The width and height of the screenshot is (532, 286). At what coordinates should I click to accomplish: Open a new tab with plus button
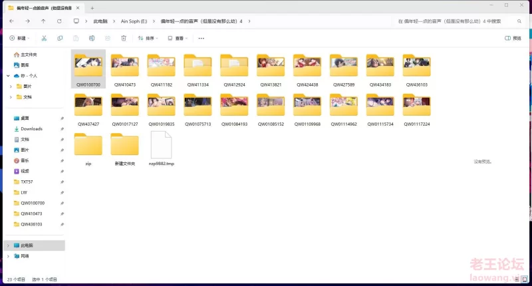[x=92, y=8]
